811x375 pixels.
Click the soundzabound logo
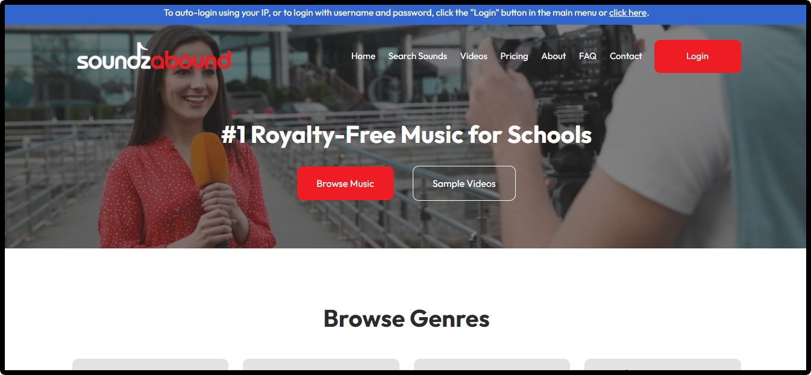tap(154, 57)
